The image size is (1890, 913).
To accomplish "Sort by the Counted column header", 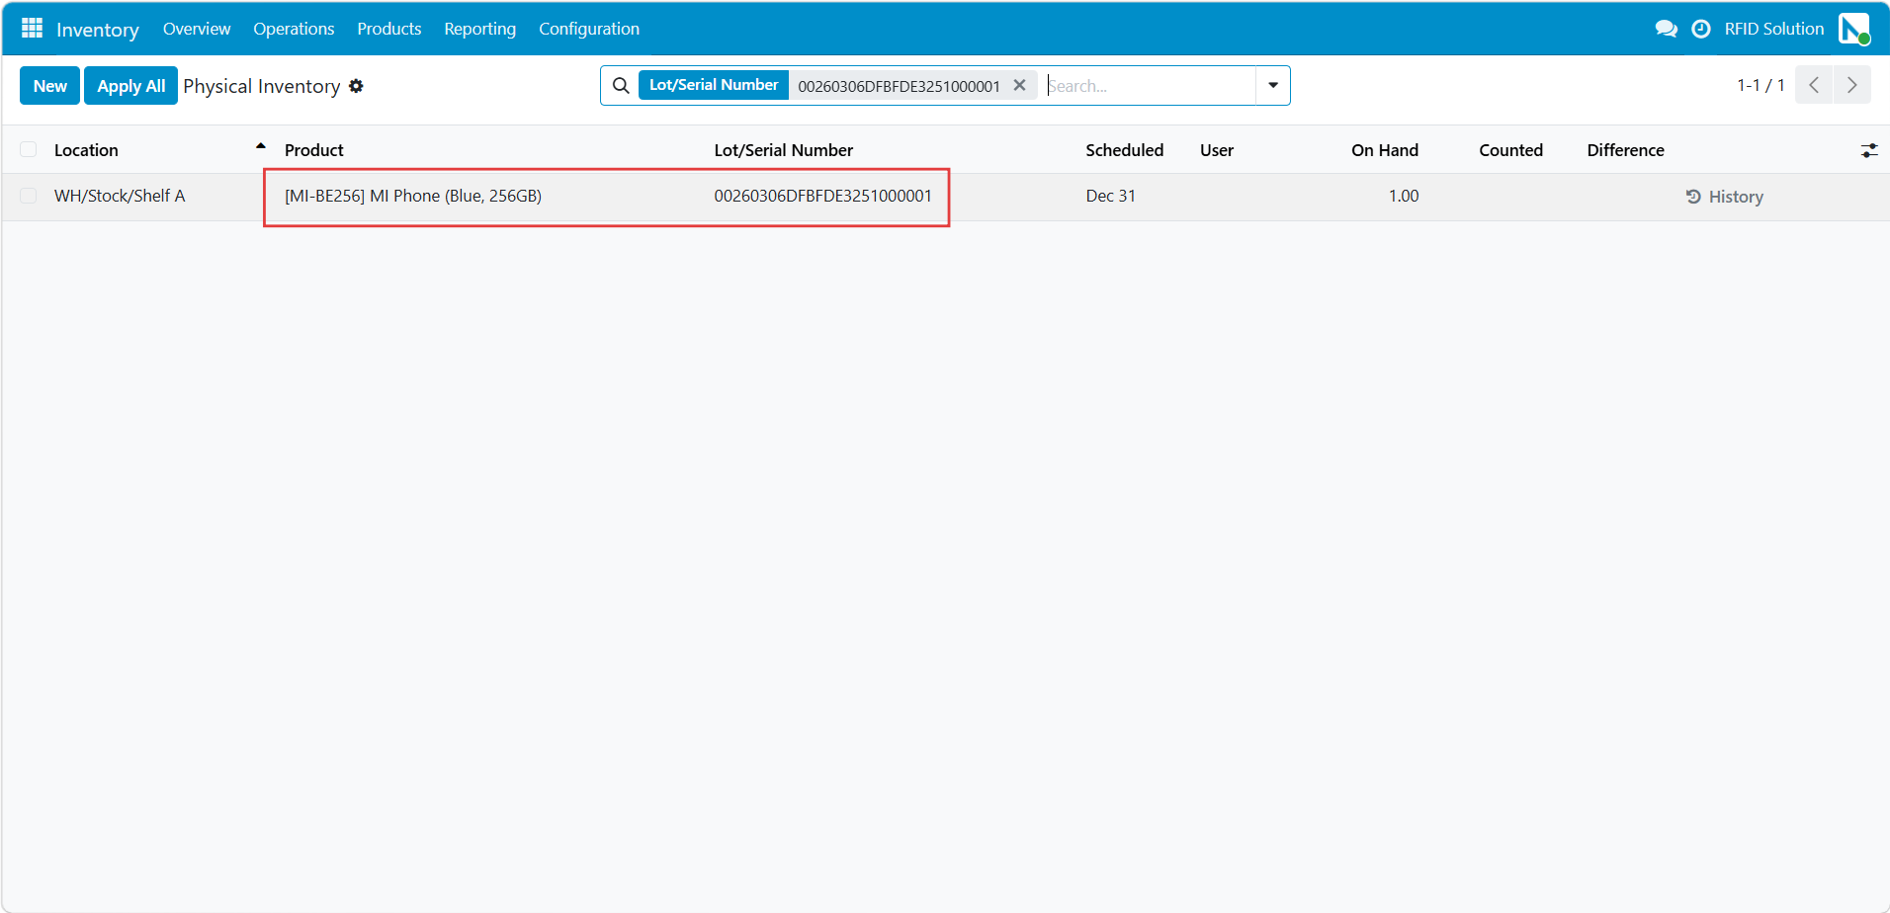I will (x=1510, y=150).
